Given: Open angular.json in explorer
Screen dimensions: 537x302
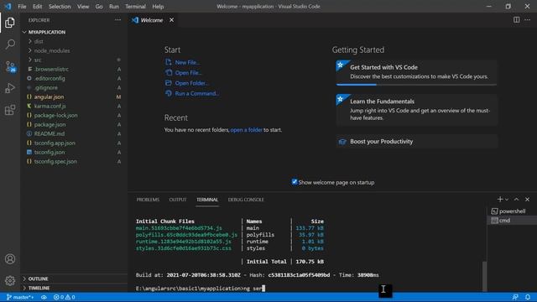Looking at the screenshot, I should click(49, 97).
